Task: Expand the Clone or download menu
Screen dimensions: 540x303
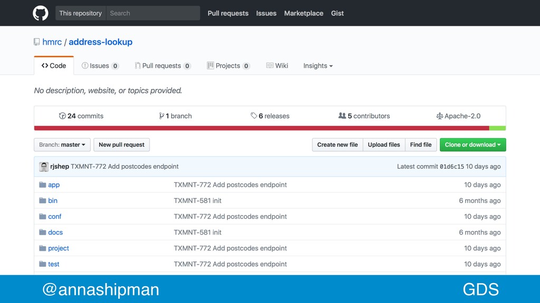Action: [472, 145]
